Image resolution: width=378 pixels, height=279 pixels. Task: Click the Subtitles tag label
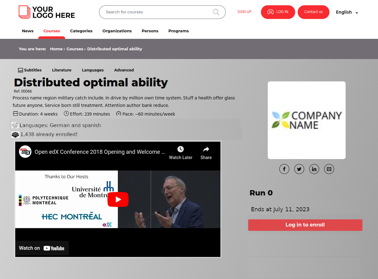[33, 70]
